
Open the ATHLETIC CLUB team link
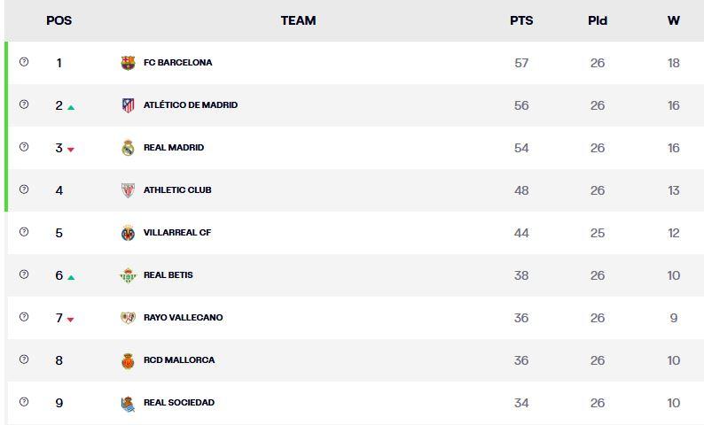(x=177, y=190)
